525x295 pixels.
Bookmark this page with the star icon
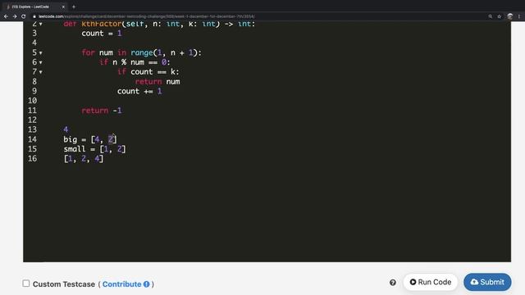coord(500,16)
